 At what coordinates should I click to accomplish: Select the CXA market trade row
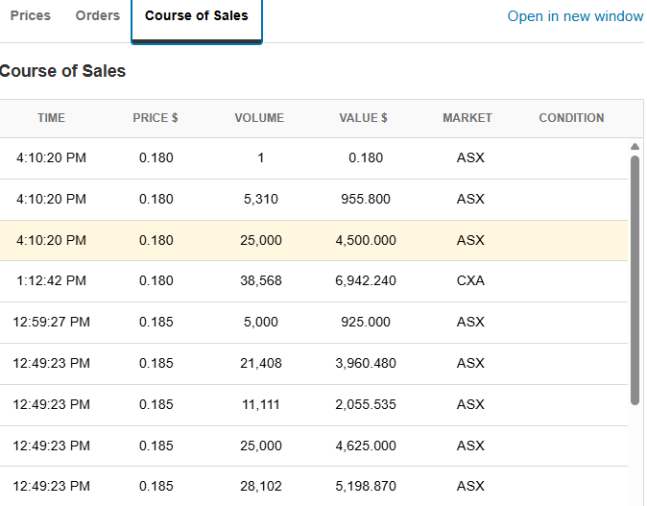(x=470, y=281)
